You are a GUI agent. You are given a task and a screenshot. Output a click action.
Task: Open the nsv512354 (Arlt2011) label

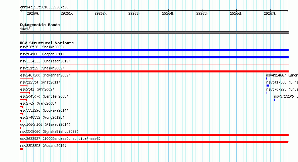[40, 82]
